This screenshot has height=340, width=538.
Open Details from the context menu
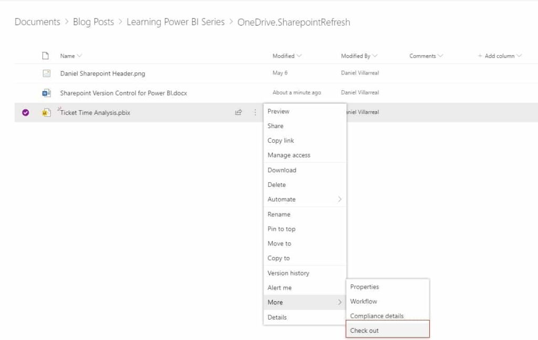tap(305, 317)
